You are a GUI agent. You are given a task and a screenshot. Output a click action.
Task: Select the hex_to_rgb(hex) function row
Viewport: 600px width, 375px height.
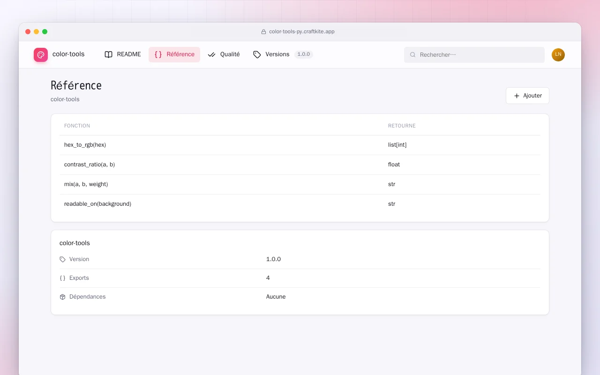pos(300,145)
